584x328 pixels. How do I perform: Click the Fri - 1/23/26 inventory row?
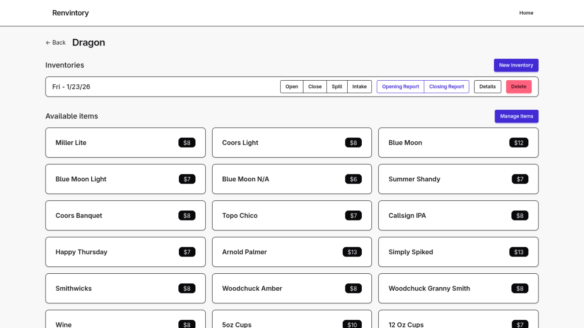[160, 87]
